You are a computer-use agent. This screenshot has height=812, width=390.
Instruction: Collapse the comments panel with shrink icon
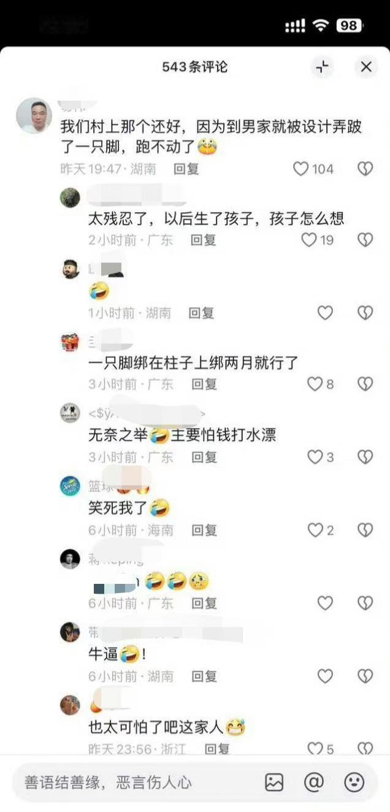pos(322,67)
